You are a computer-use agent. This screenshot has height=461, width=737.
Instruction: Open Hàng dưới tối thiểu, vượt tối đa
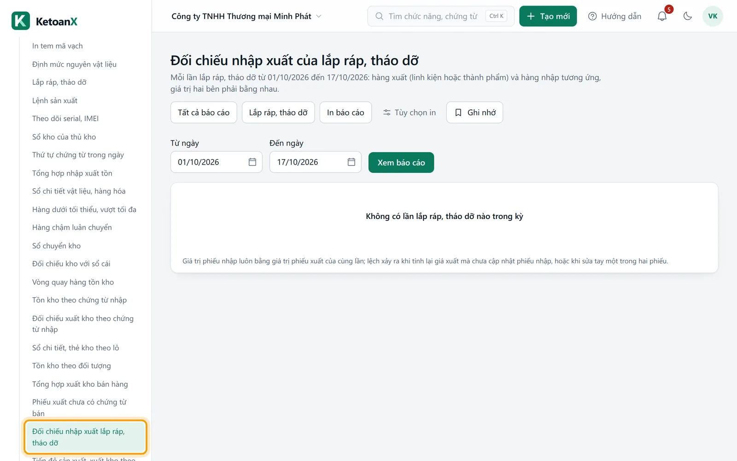click(84, 210)
